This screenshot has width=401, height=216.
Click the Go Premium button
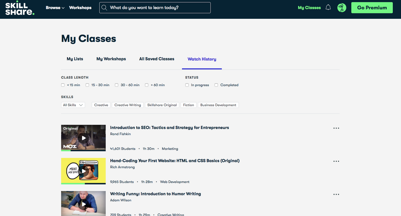point(372,8)
